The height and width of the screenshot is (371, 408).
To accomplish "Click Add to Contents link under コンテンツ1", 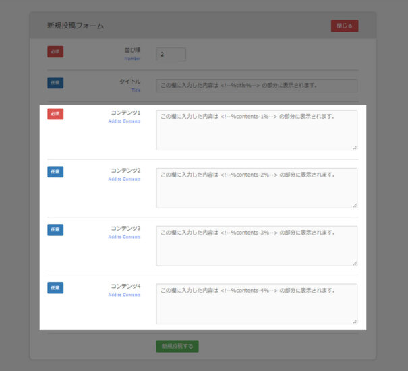I will click(x=124, y=121).
